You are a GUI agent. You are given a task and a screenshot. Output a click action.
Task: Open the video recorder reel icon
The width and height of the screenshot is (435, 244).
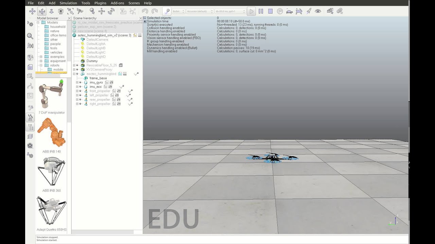point(30,146)
